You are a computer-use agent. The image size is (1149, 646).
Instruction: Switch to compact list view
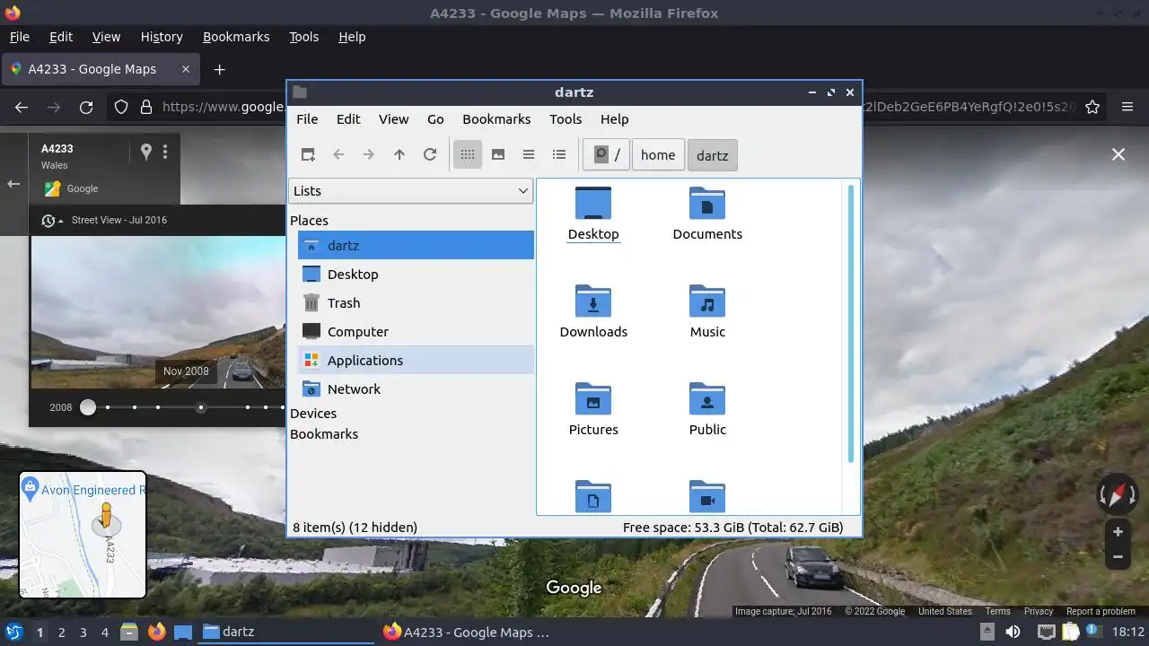point(529,154)
